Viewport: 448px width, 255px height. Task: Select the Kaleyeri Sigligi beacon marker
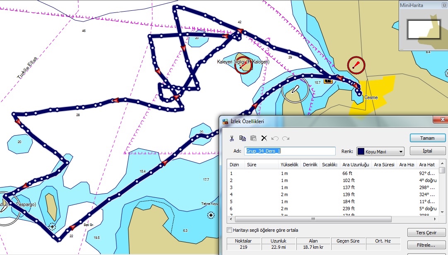[x=243, y=66]
